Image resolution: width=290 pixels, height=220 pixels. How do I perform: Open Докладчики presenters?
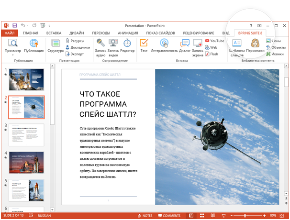click(x=78, y=47)
